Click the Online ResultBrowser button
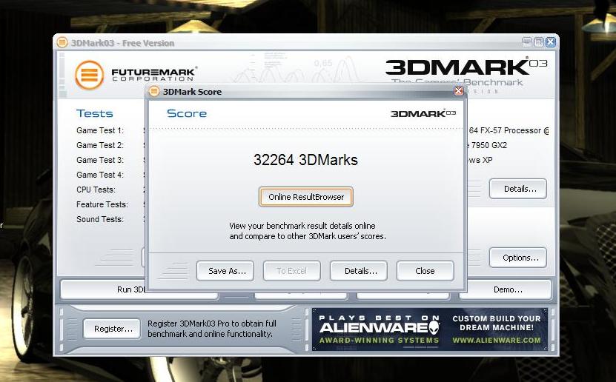 (306, 197)
